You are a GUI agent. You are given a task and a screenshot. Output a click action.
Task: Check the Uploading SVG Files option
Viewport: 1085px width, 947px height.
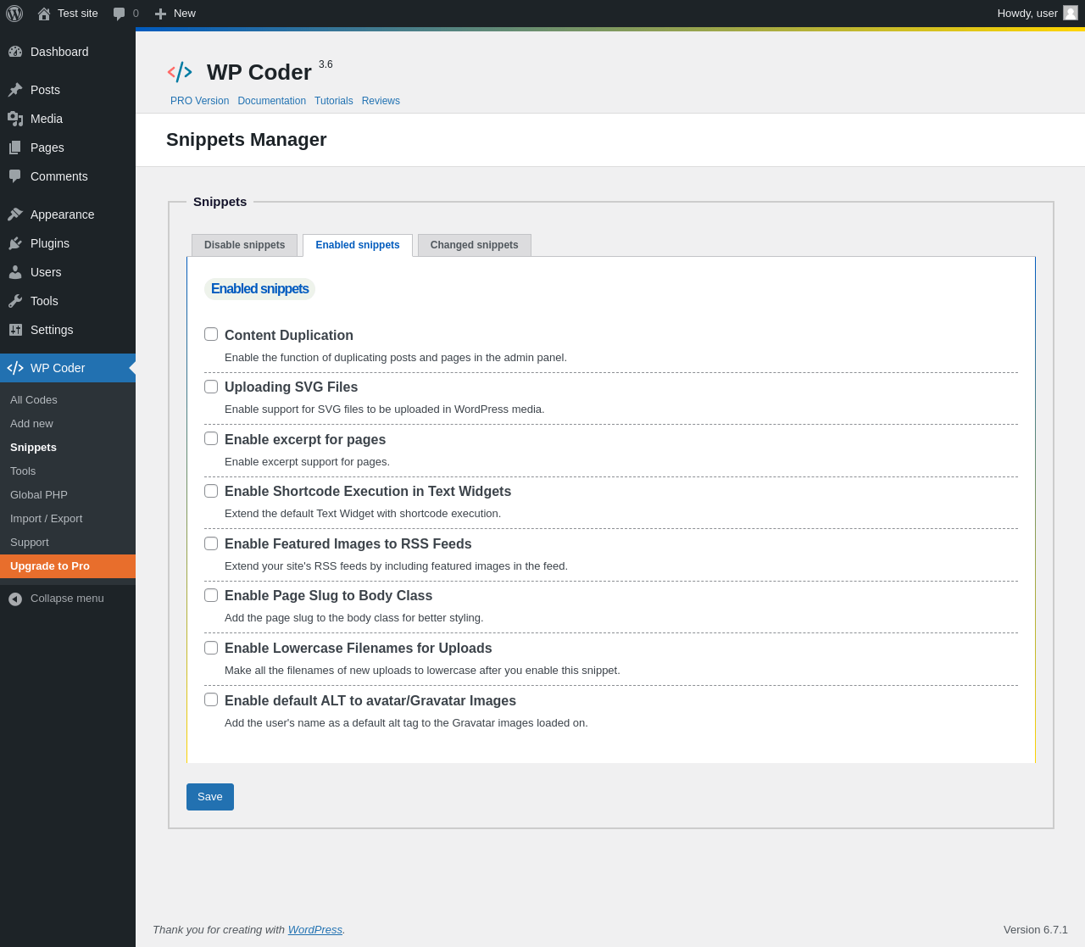[211, 387]
